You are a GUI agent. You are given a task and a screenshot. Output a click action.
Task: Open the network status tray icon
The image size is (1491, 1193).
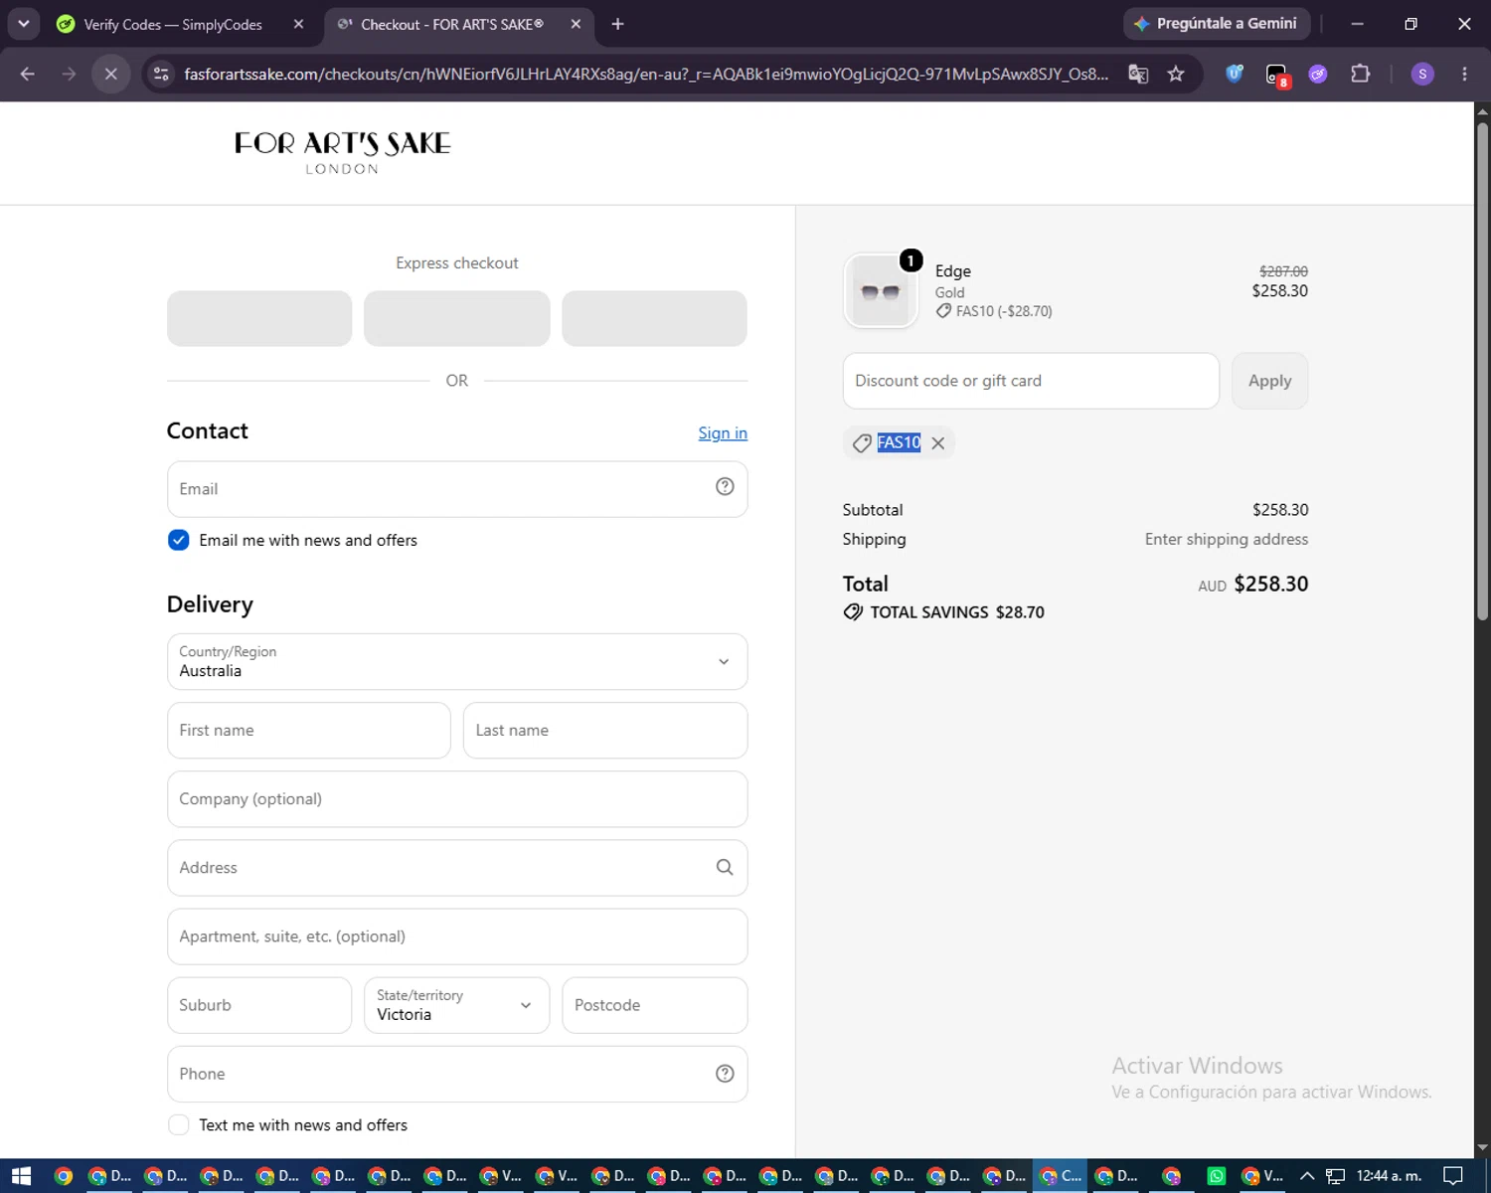[x=1335, y=1176]
